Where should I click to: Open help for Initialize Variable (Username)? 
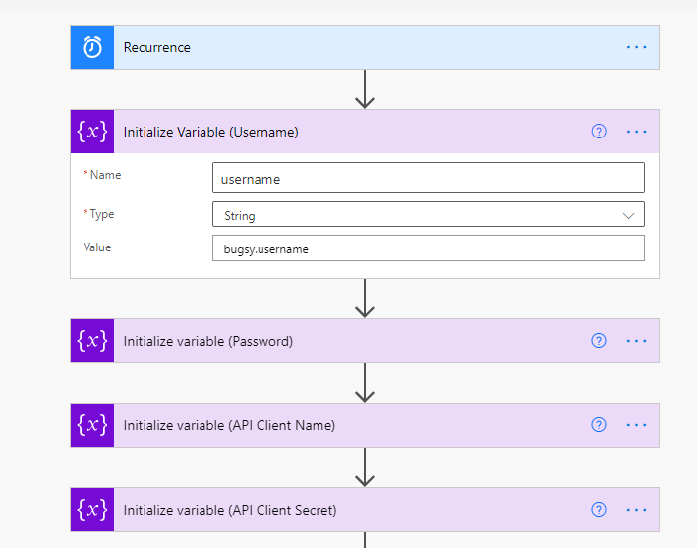coord(599,132)
